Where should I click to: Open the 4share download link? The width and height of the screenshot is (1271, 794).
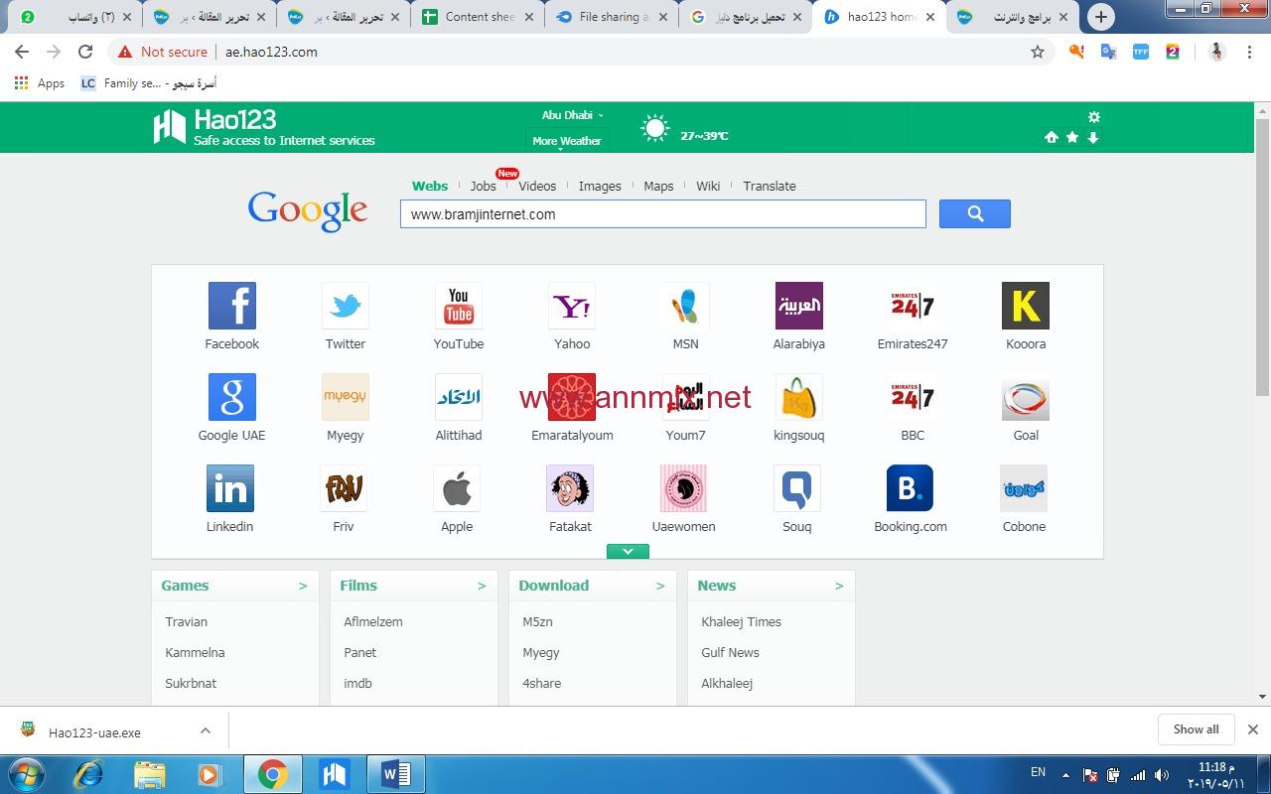tap(542, 683)
